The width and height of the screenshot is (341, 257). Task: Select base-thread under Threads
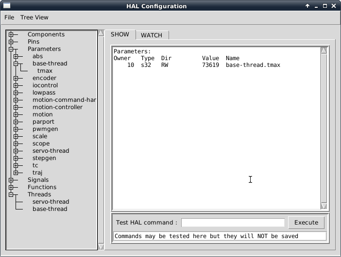[50, 209]
